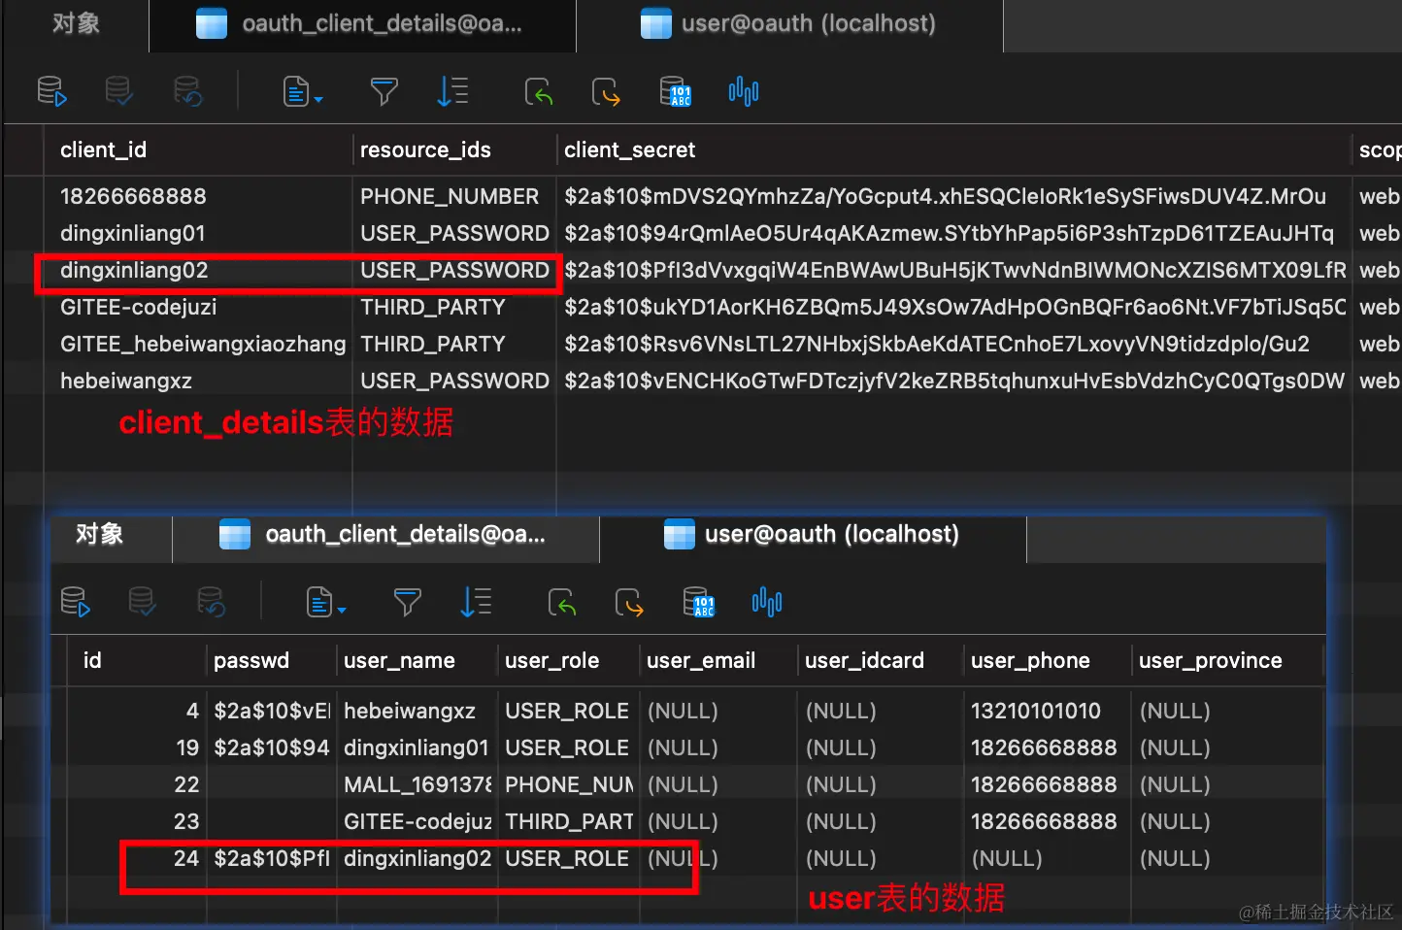This screenshot has width=1402, height=930.
Task: Select user@oauth (localhost) tab in the lower window
Action: (x=813, y=534)
